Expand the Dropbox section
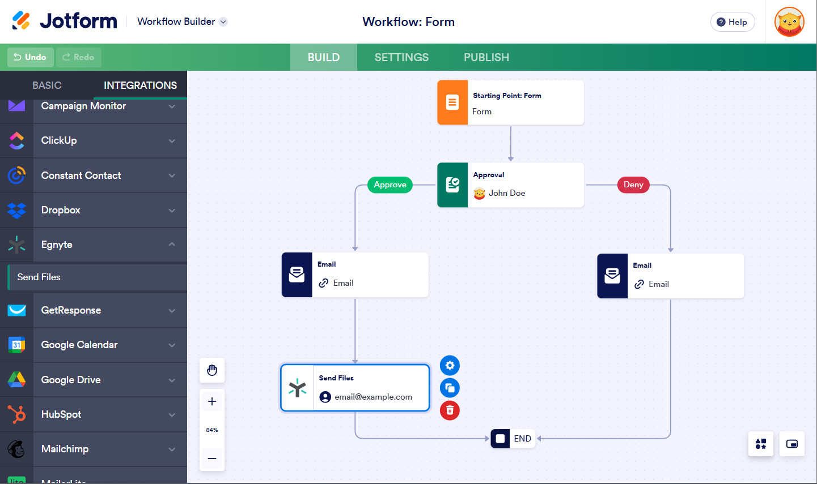Viewport: 817px width, 484px height. click(172, 210)
